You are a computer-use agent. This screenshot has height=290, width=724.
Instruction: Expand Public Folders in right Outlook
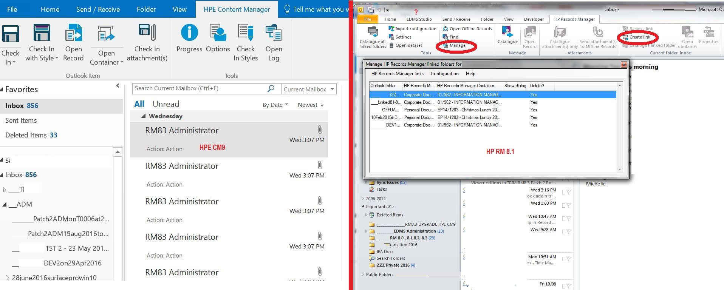pos(363,275)
